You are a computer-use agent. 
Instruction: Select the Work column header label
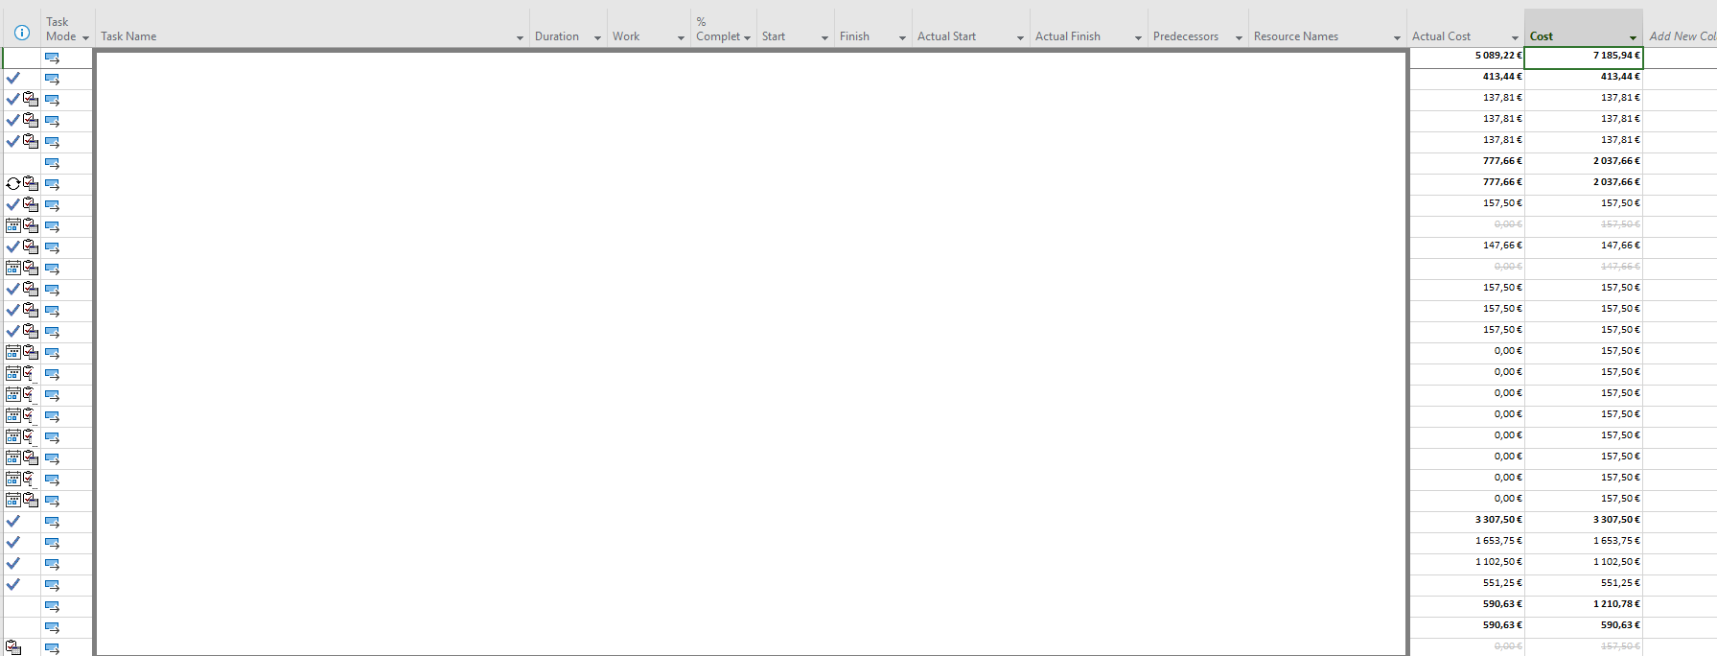point(626,36)
